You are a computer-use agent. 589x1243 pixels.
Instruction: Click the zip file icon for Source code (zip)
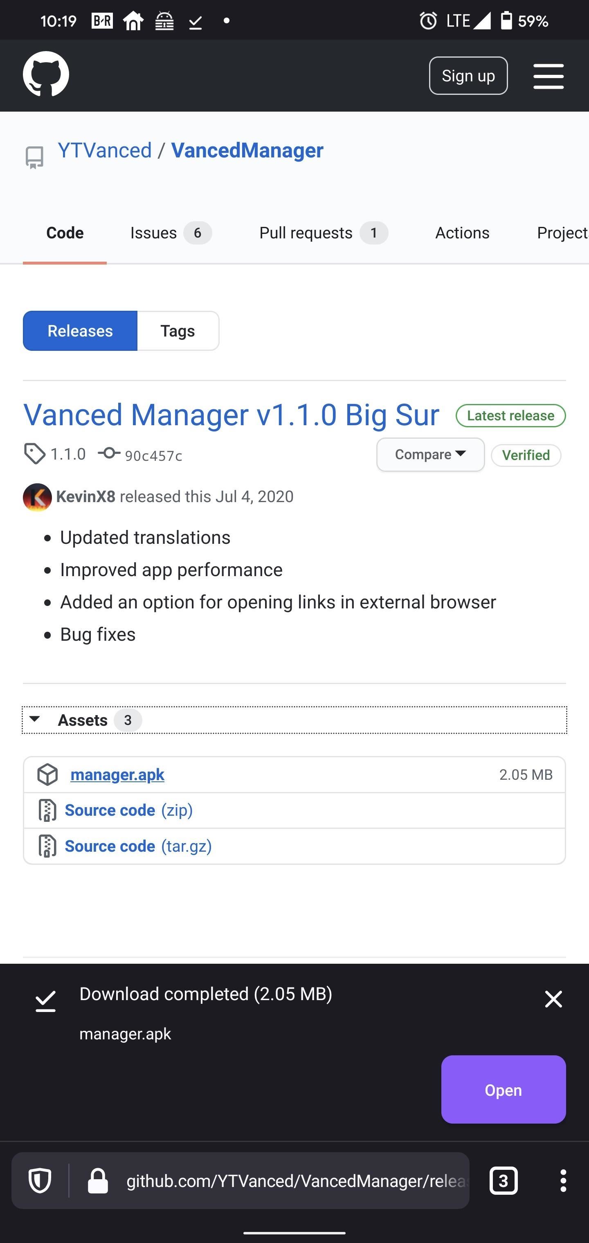[47, 810]
